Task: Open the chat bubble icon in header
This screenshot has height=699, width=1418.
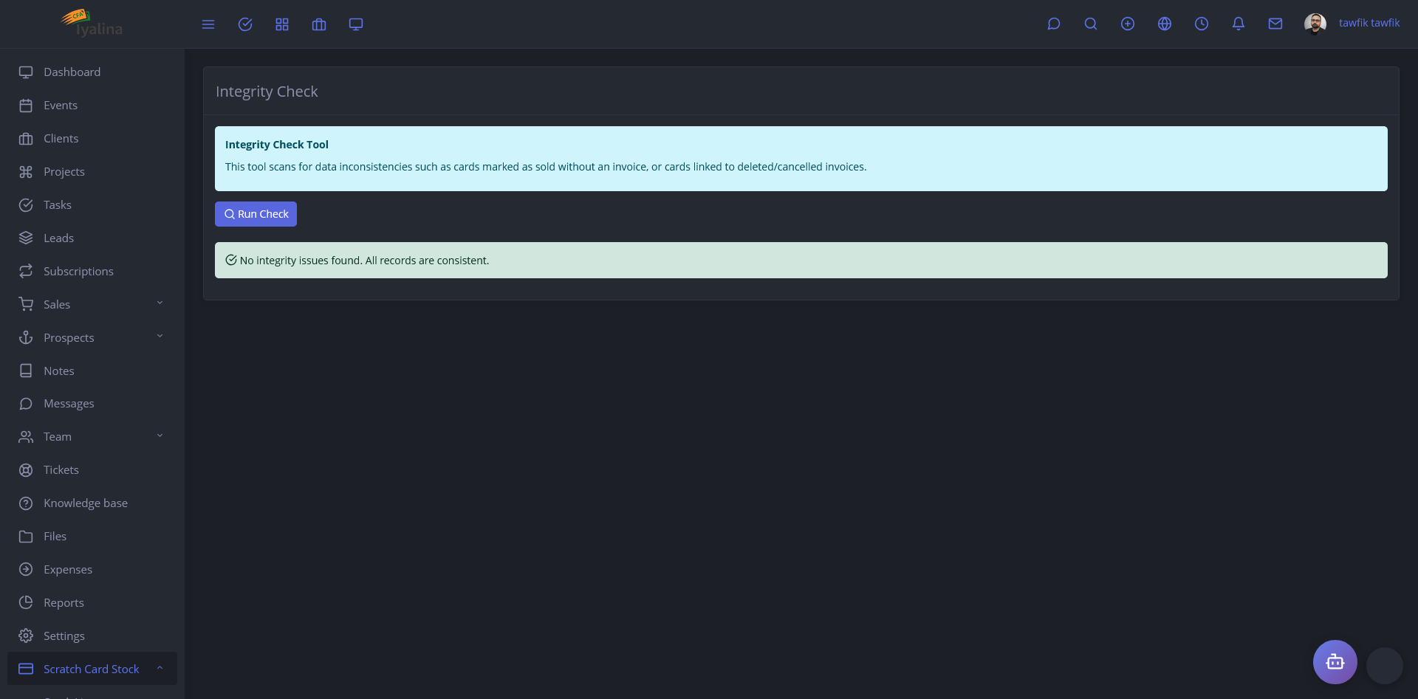Action: coord(1054,24)
